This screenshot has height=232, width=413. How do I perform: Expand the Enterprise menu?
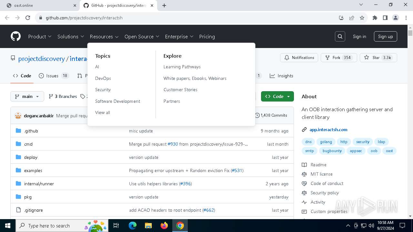(179, 36)
